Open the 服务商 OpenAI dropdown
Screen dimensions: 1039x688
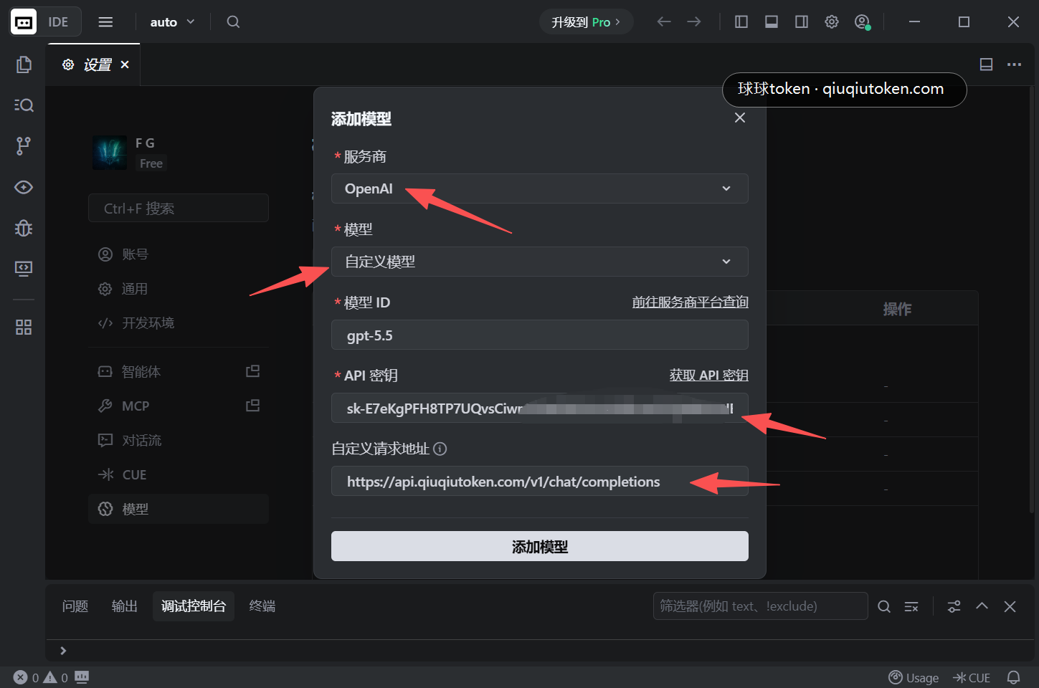539,188
